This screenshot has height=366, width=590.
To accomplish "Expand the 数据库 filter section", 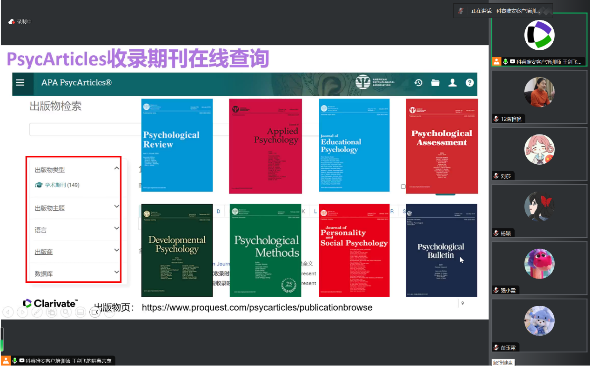I will coord(116,272).
